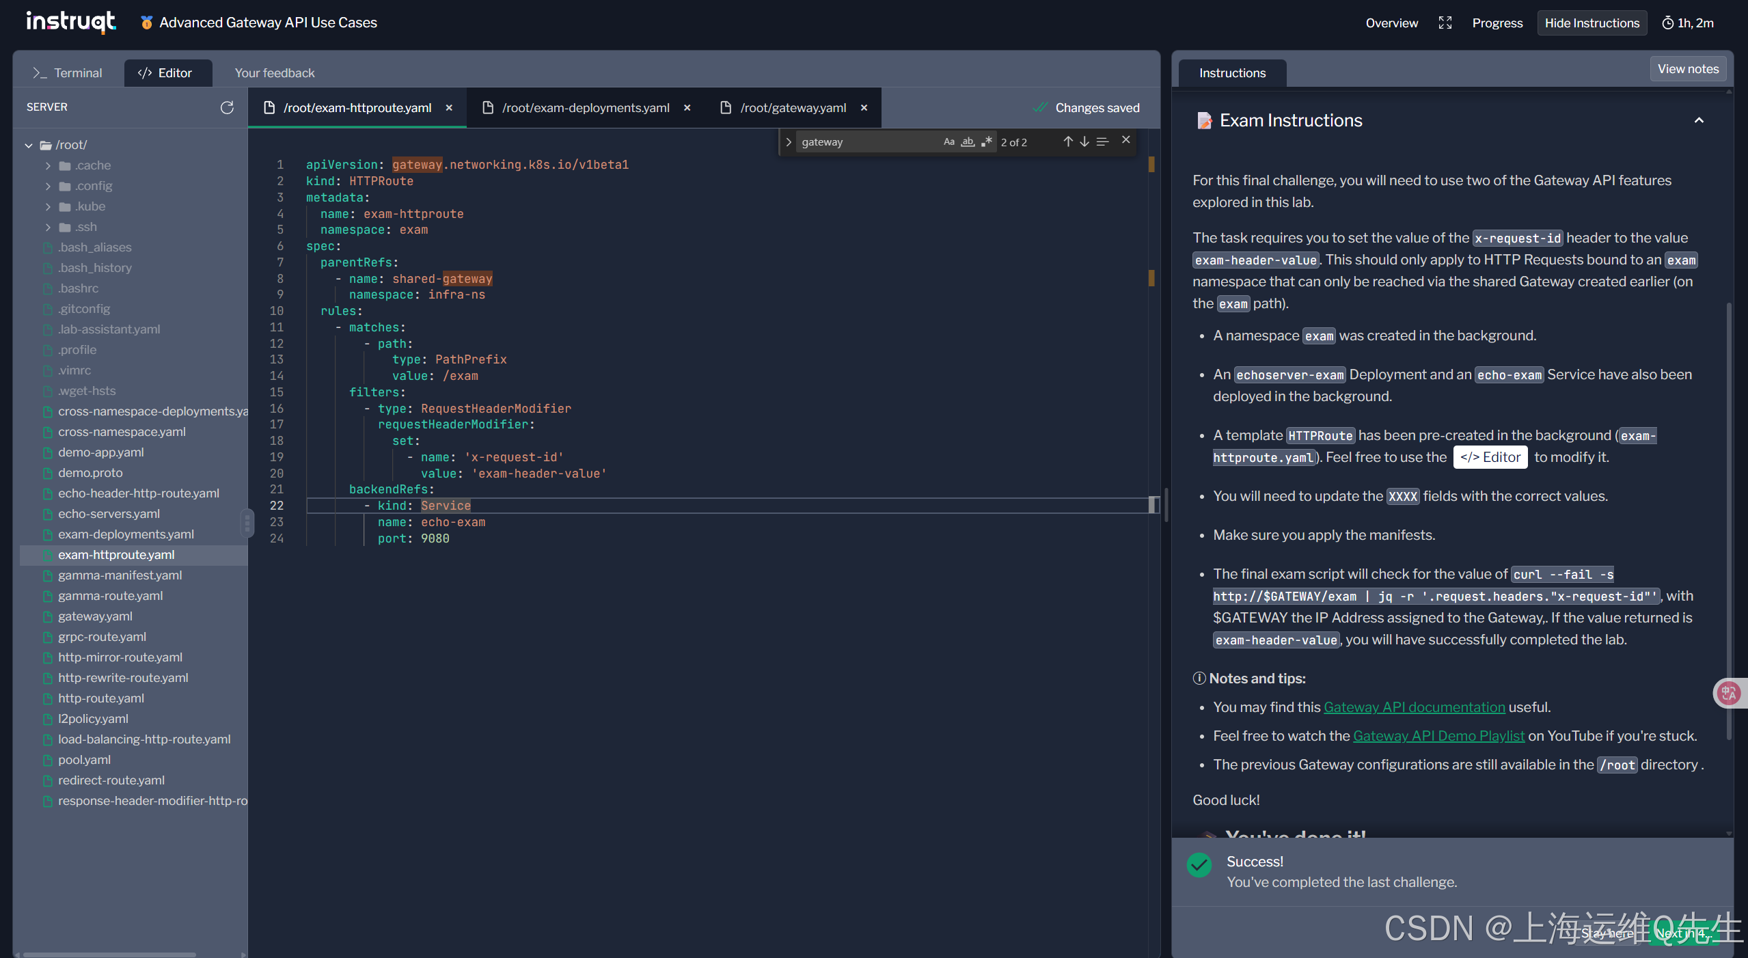1748x958 pixels.
Task: Toggle match whole word option
Action: (x=968, y=142)
